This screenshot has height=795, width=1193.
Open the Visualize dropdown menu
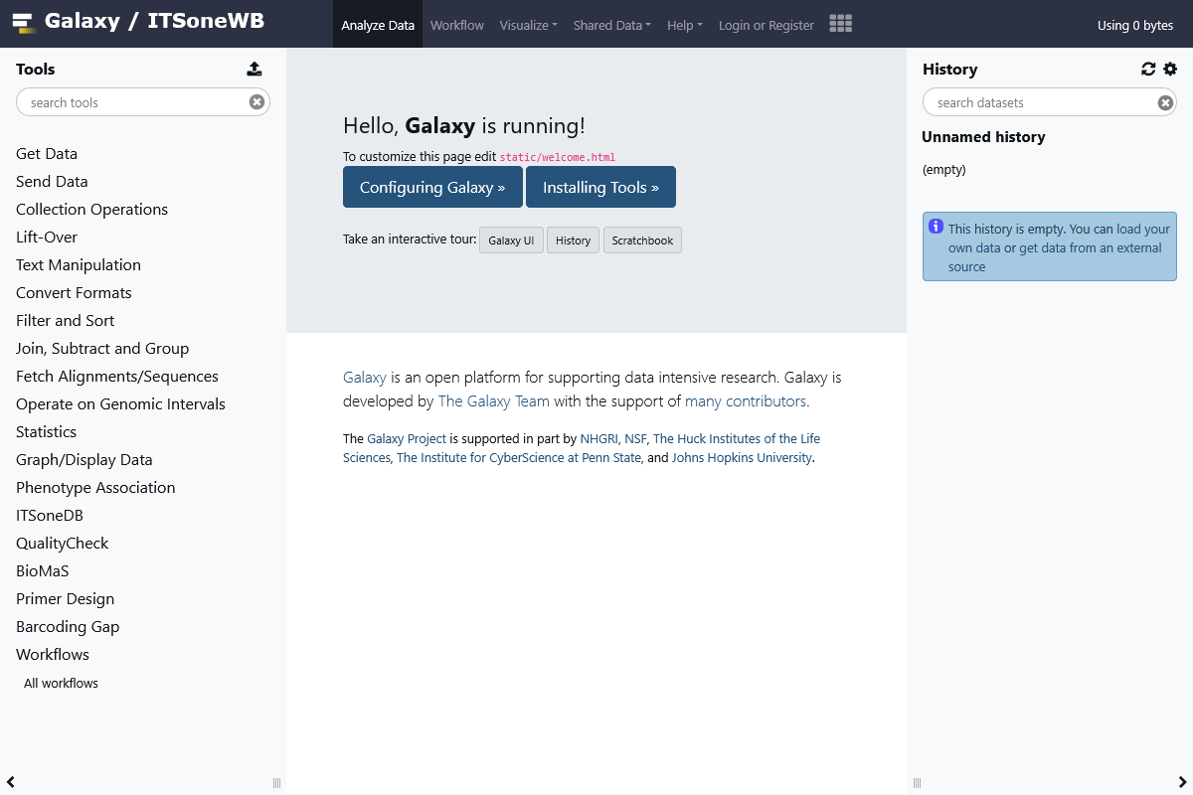[x=528, y=25]
